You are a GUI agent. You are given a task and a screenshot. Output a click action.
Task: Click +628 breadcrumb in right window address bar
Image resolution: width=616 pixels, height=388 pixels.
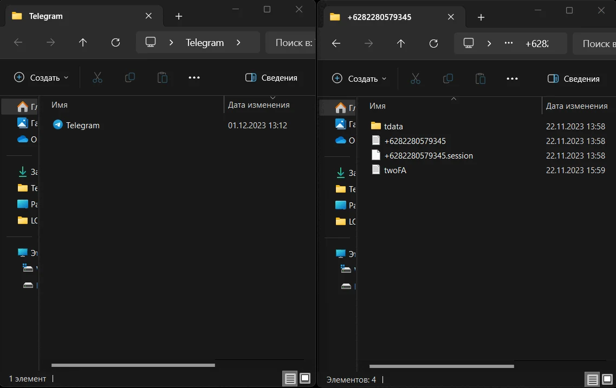coord(537,43)
